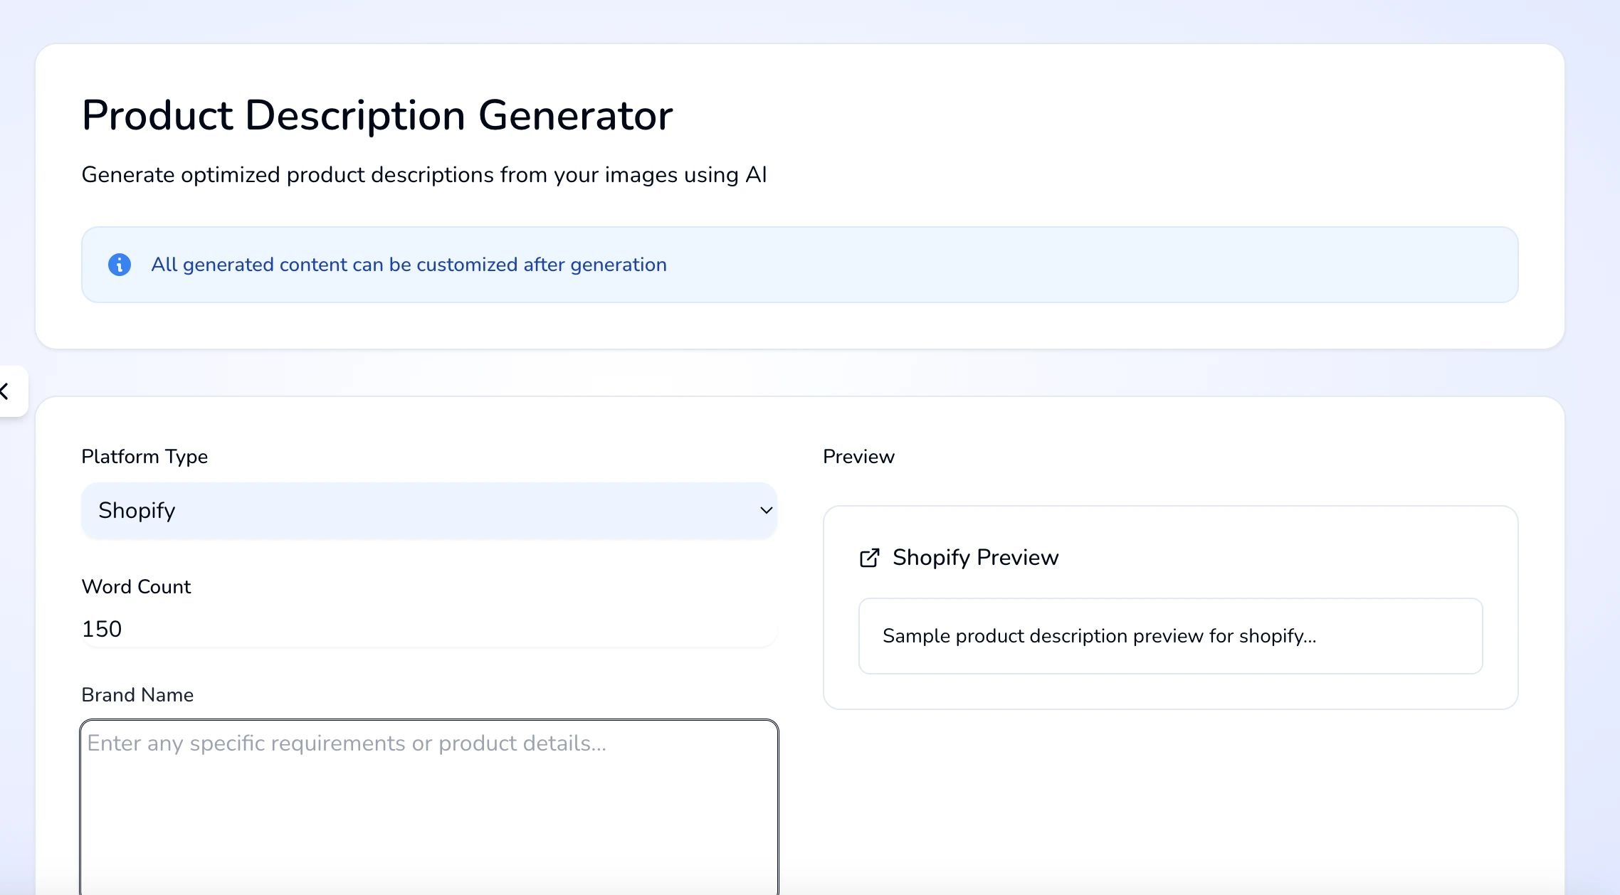The height and width of the screenshot is (895, 1620).
Task: Click the Brand Name label
Action: pos(137,695)
